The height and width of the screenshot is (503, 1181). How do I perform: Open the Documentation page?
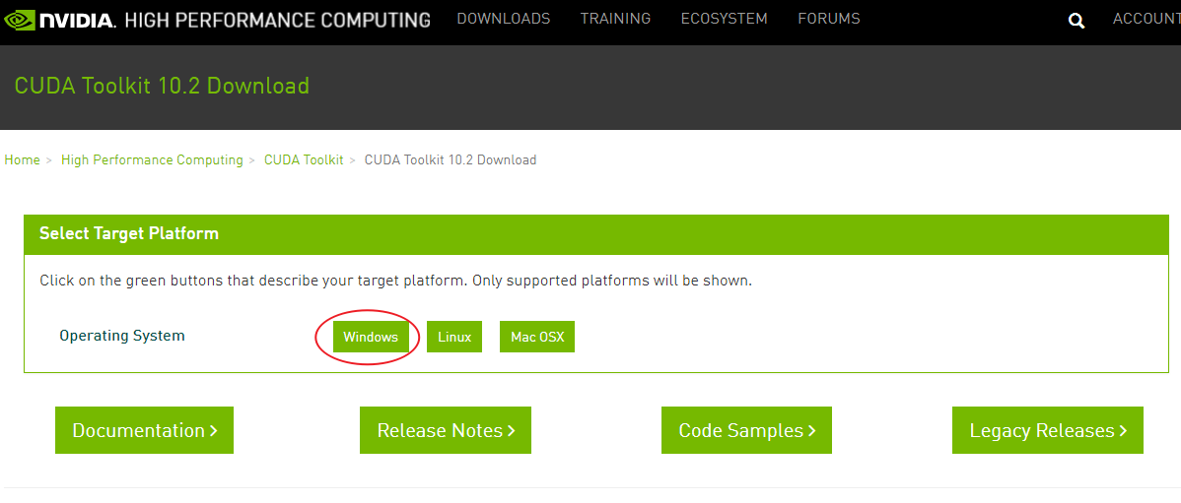click(144, 430)
